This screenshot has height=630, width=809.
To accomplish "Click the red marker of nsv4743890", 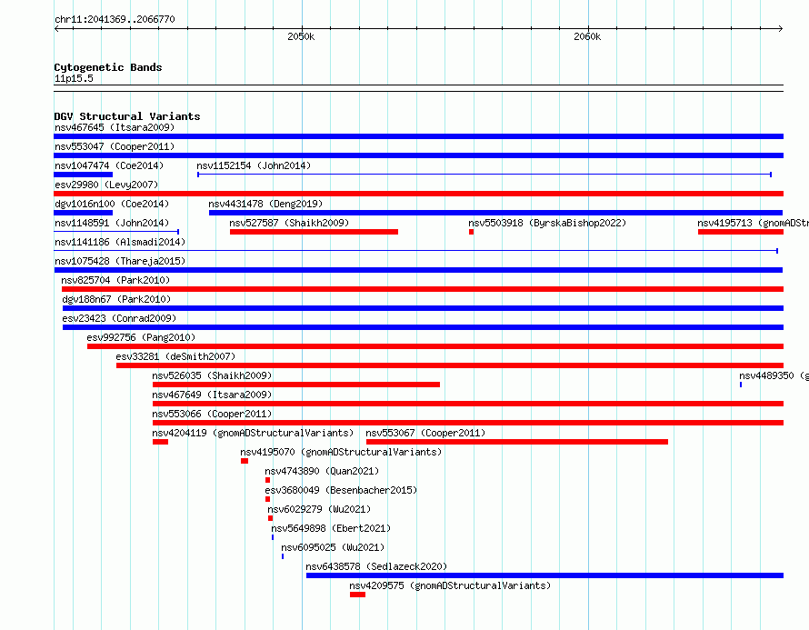I will (x=268, y=480).
